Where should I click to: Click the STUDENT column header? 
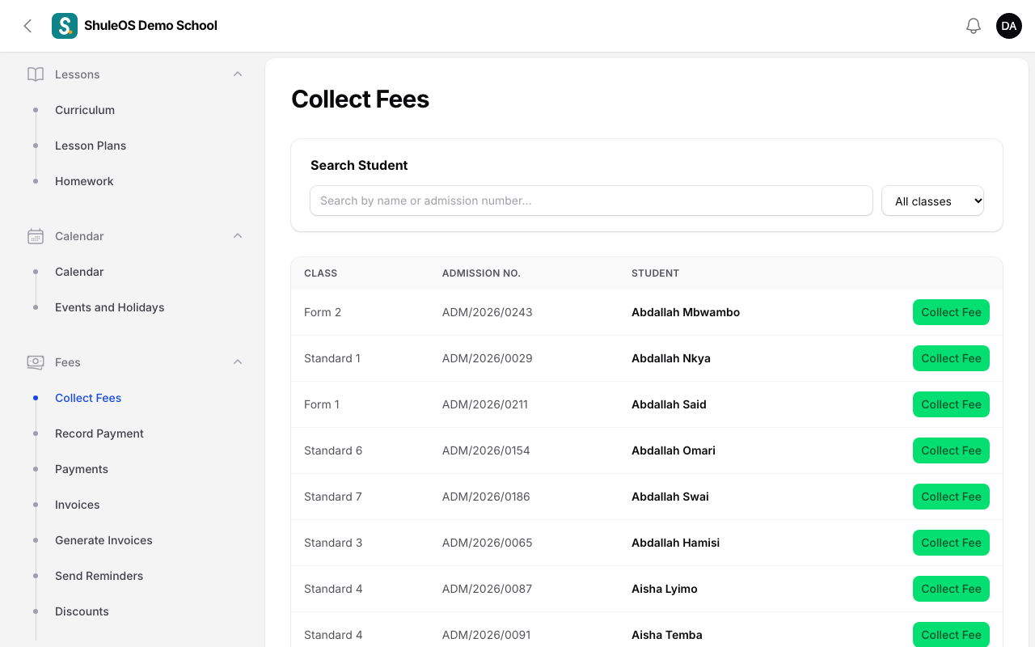[655, 273]
